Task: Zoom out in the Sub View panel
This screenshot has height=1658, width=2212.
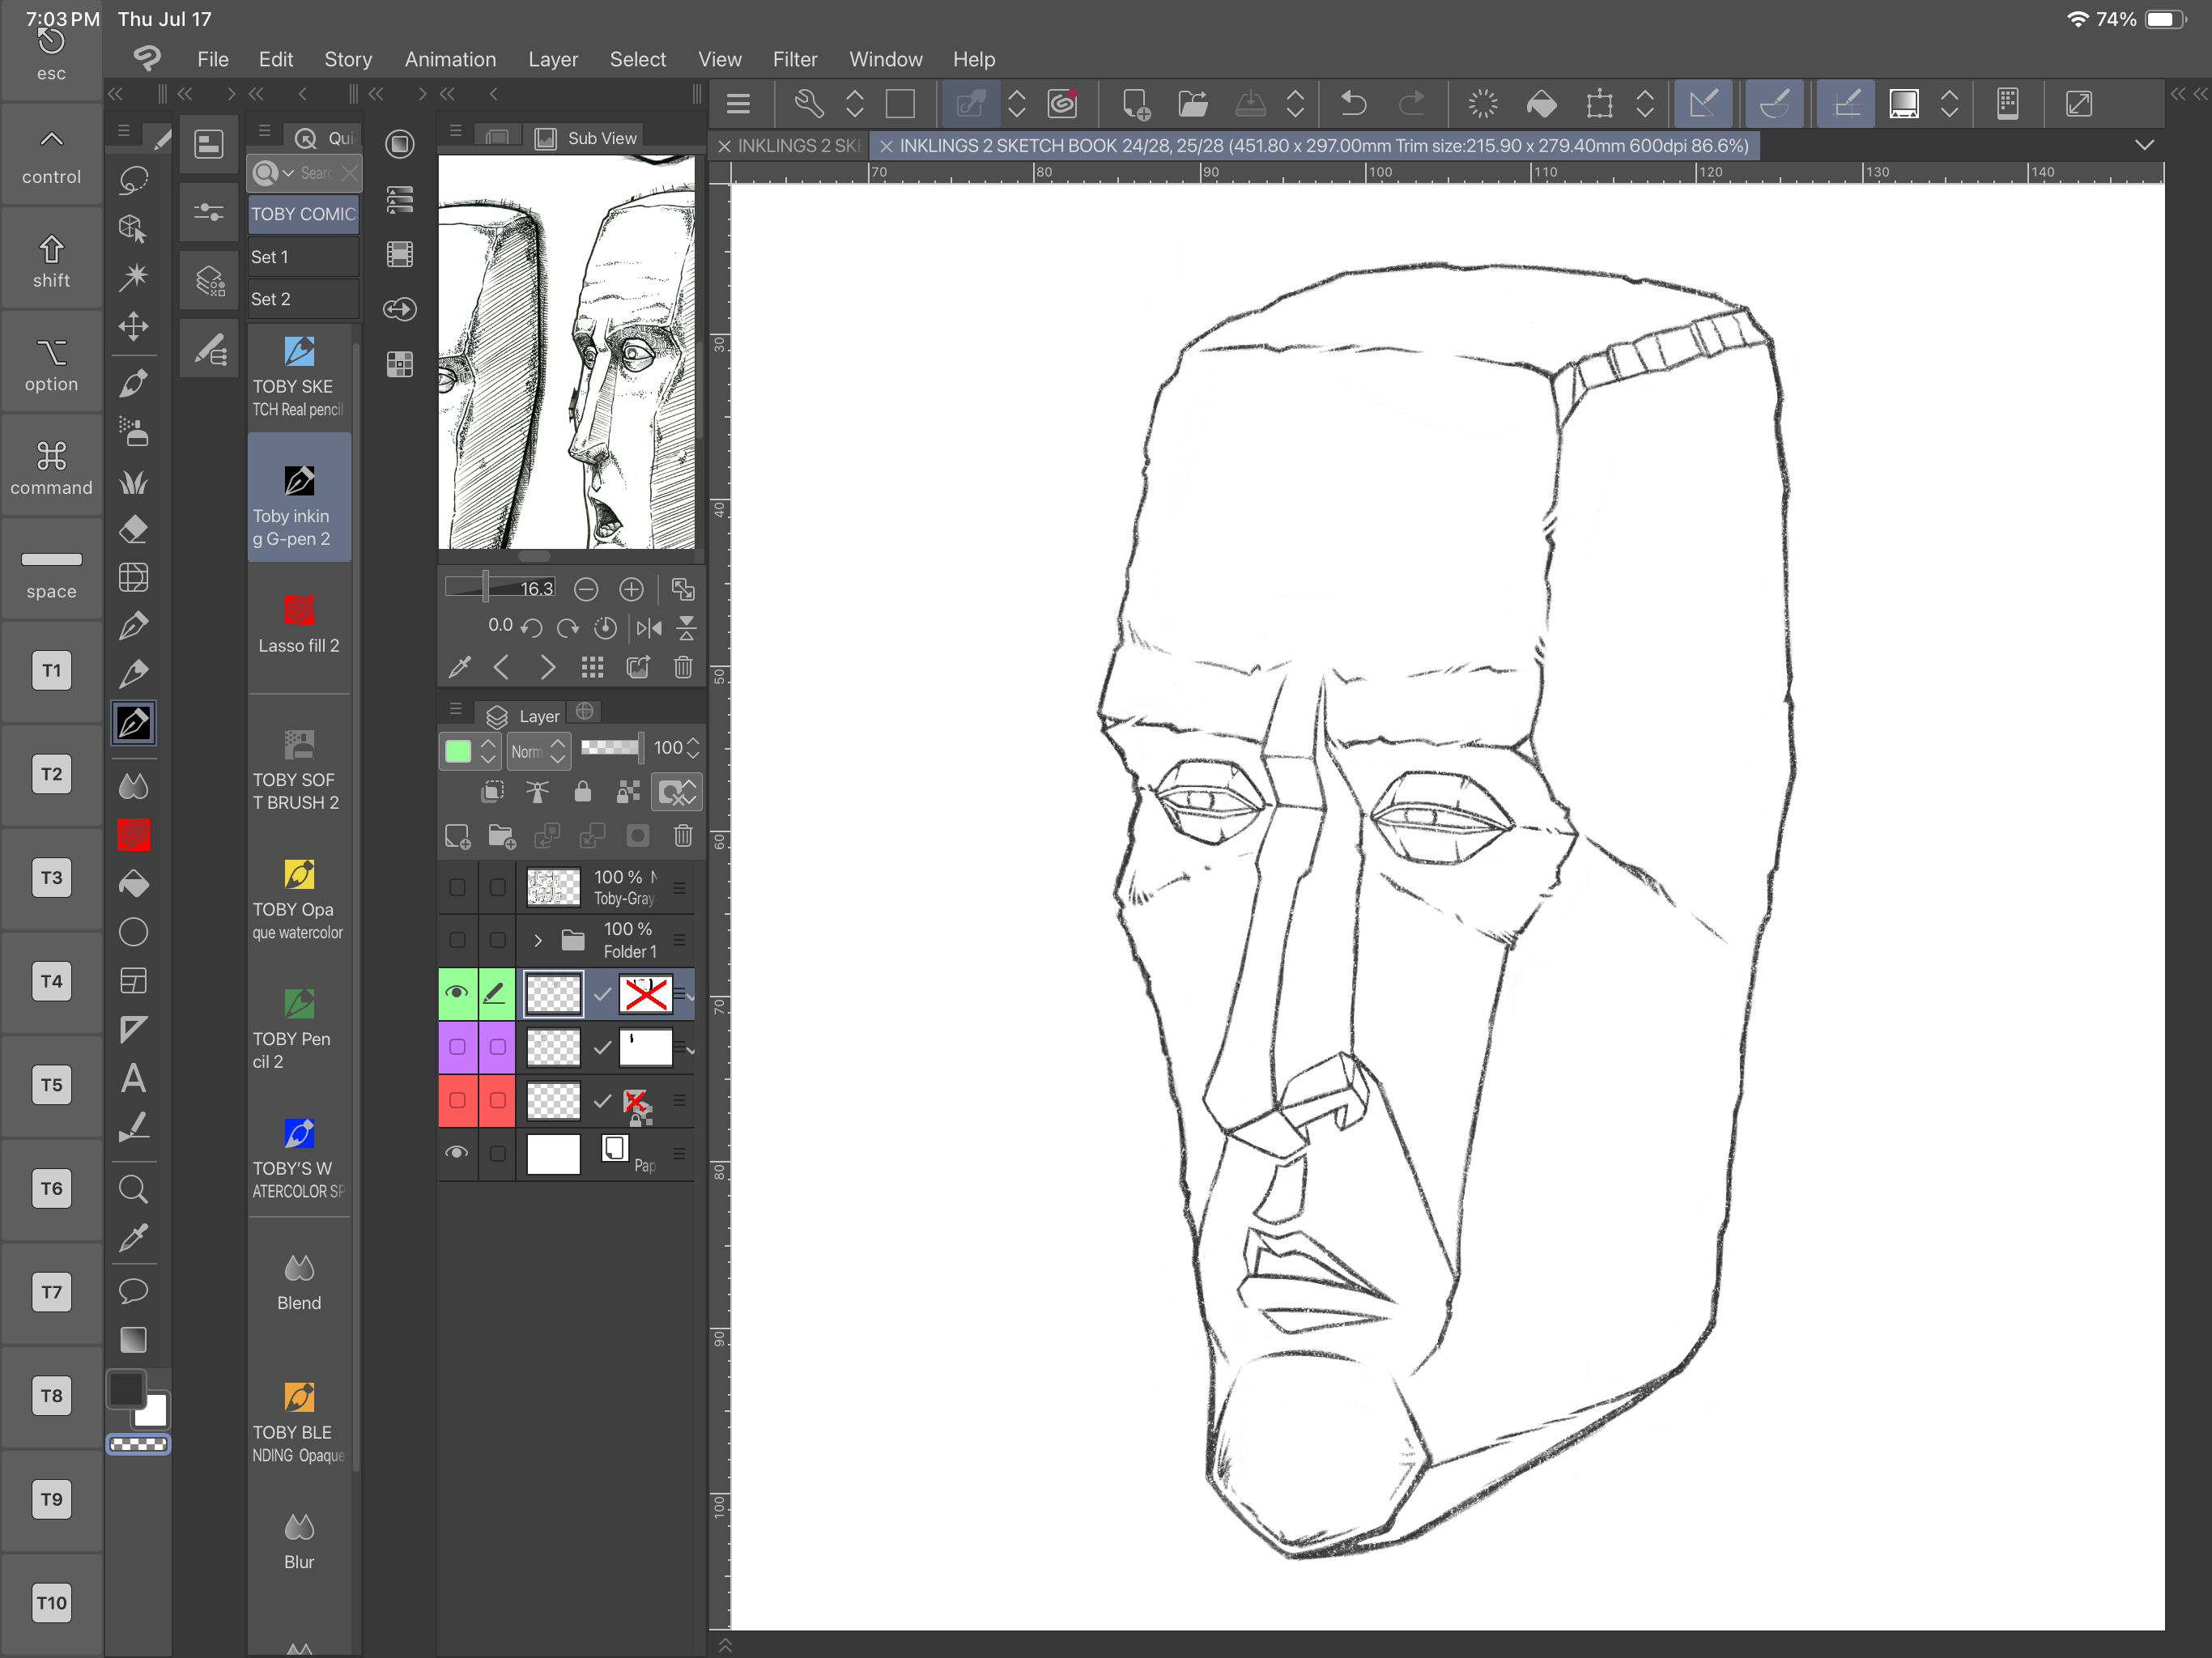Action: [x=586, y=590]
